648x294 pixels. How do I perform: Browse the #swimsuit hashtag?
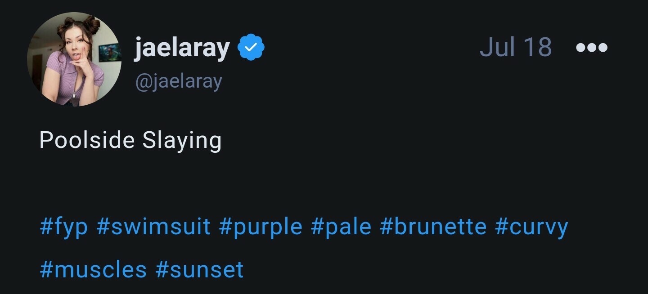[153, 227]
